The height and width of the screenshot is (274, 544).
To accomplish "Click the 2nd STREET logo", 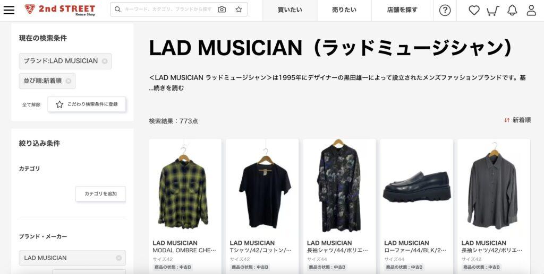I will tap(60, 10).
